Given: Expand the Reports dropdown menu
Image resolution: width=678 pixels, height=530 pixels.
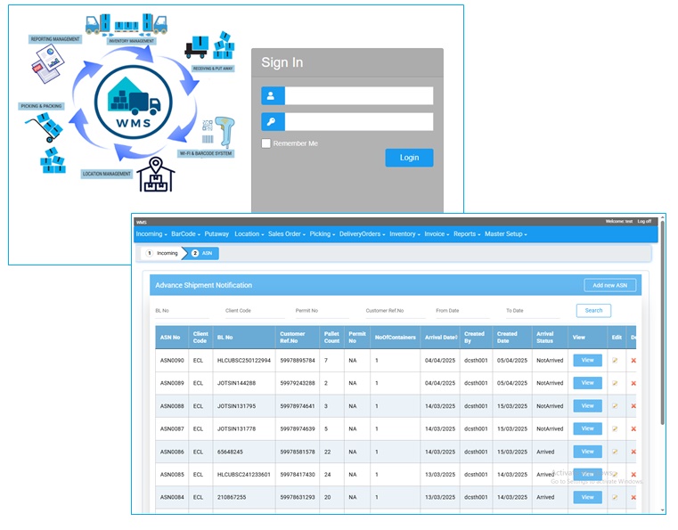Looking at the screenshot, I should (x=466, y=234).
